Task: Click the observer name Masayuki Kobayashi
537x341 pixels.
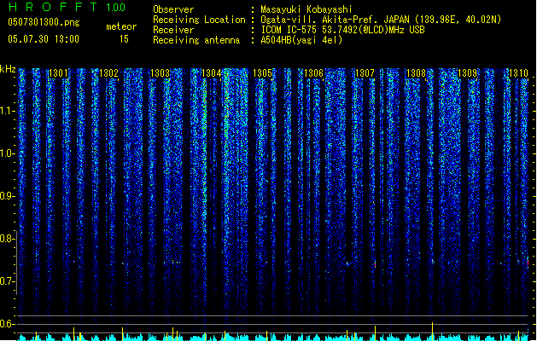Action: click(306, 9)
